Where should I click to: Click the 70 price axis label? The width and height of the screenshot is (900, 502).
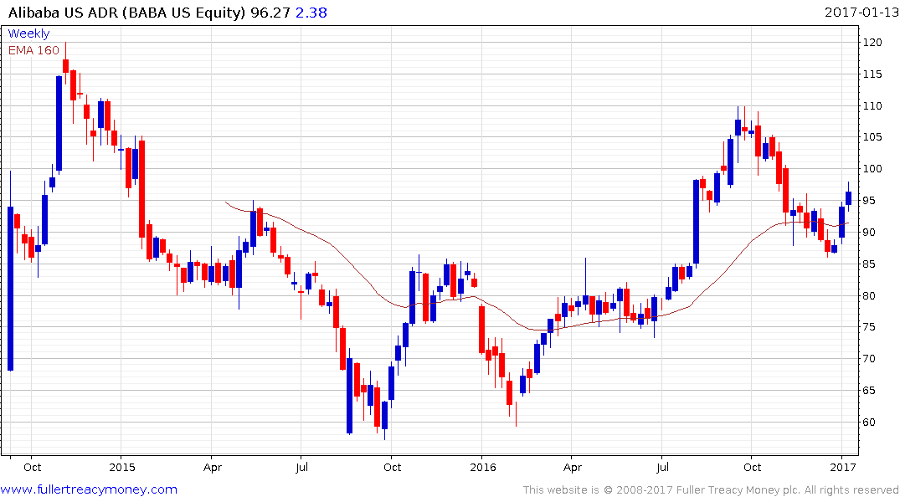869,359
